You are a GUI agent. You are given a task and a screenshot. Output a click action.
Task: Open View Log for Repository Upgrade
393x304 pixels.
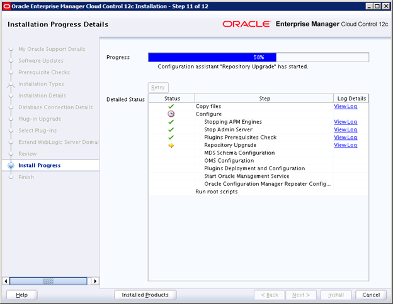click(x=345, y=145)
